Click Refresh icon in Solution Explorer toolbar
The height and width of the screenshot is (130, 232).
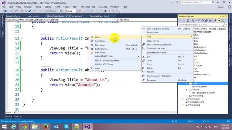click(202, 21)
